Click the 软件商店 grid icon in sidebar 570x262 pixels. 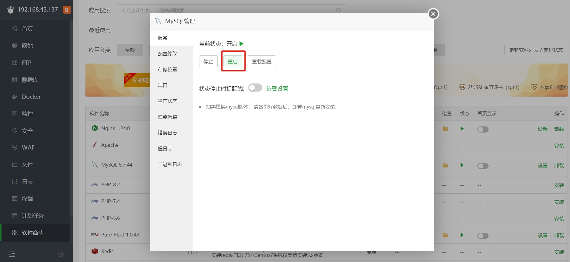point(15,233)
